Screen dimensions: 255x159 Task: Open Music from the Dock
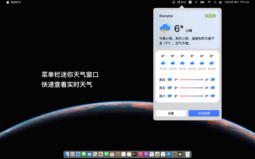140,154
